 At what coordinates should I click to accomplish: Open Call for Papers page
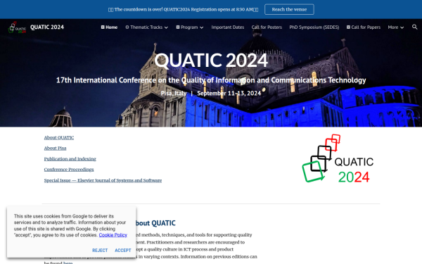364,27
